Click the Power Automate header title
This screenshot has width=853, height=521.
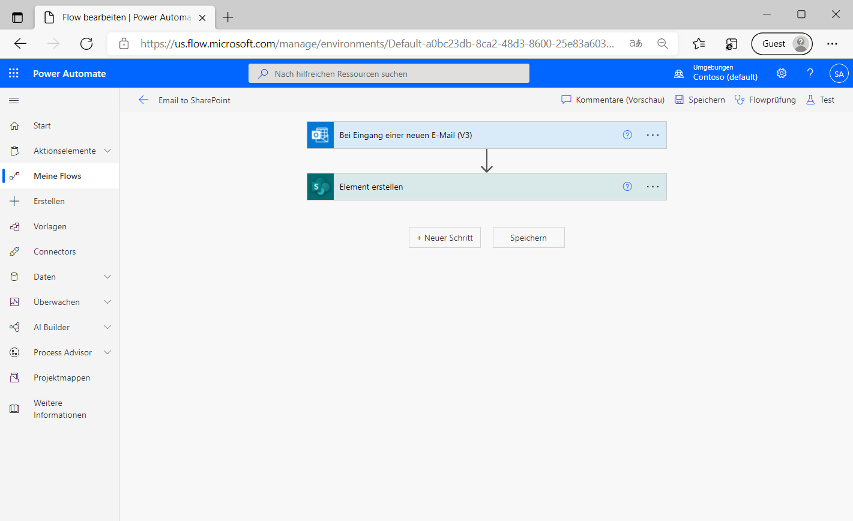click(x=70, y=73)
